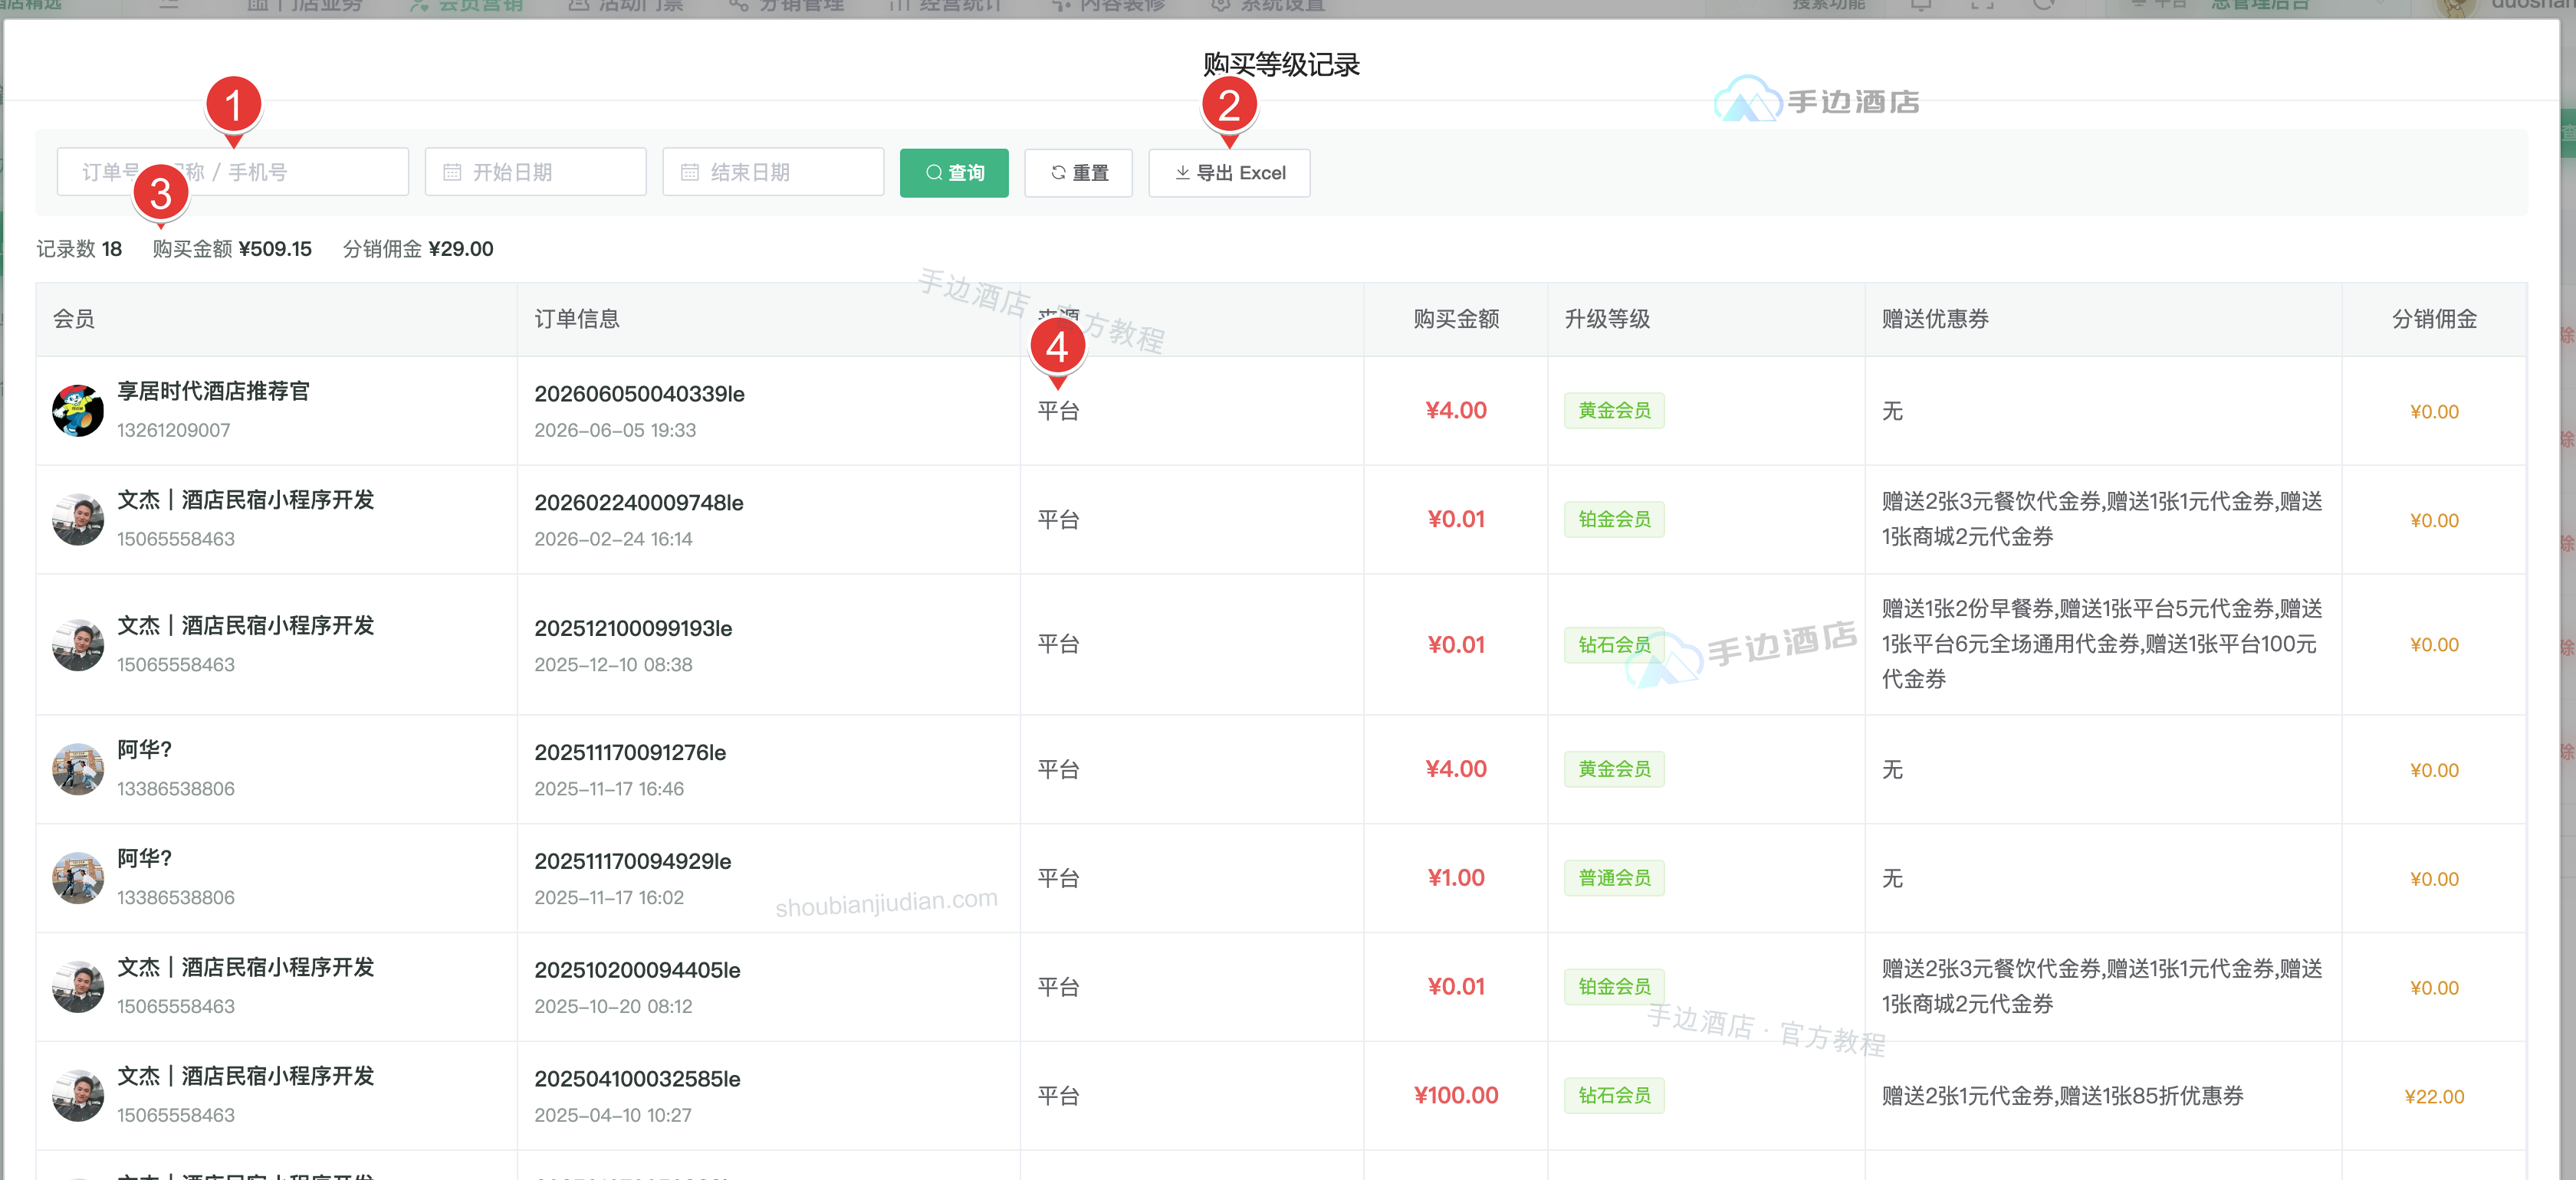The image size is (2576, 1180).
Task: Click order number 202602240009748le
Action: click(638, 503)
